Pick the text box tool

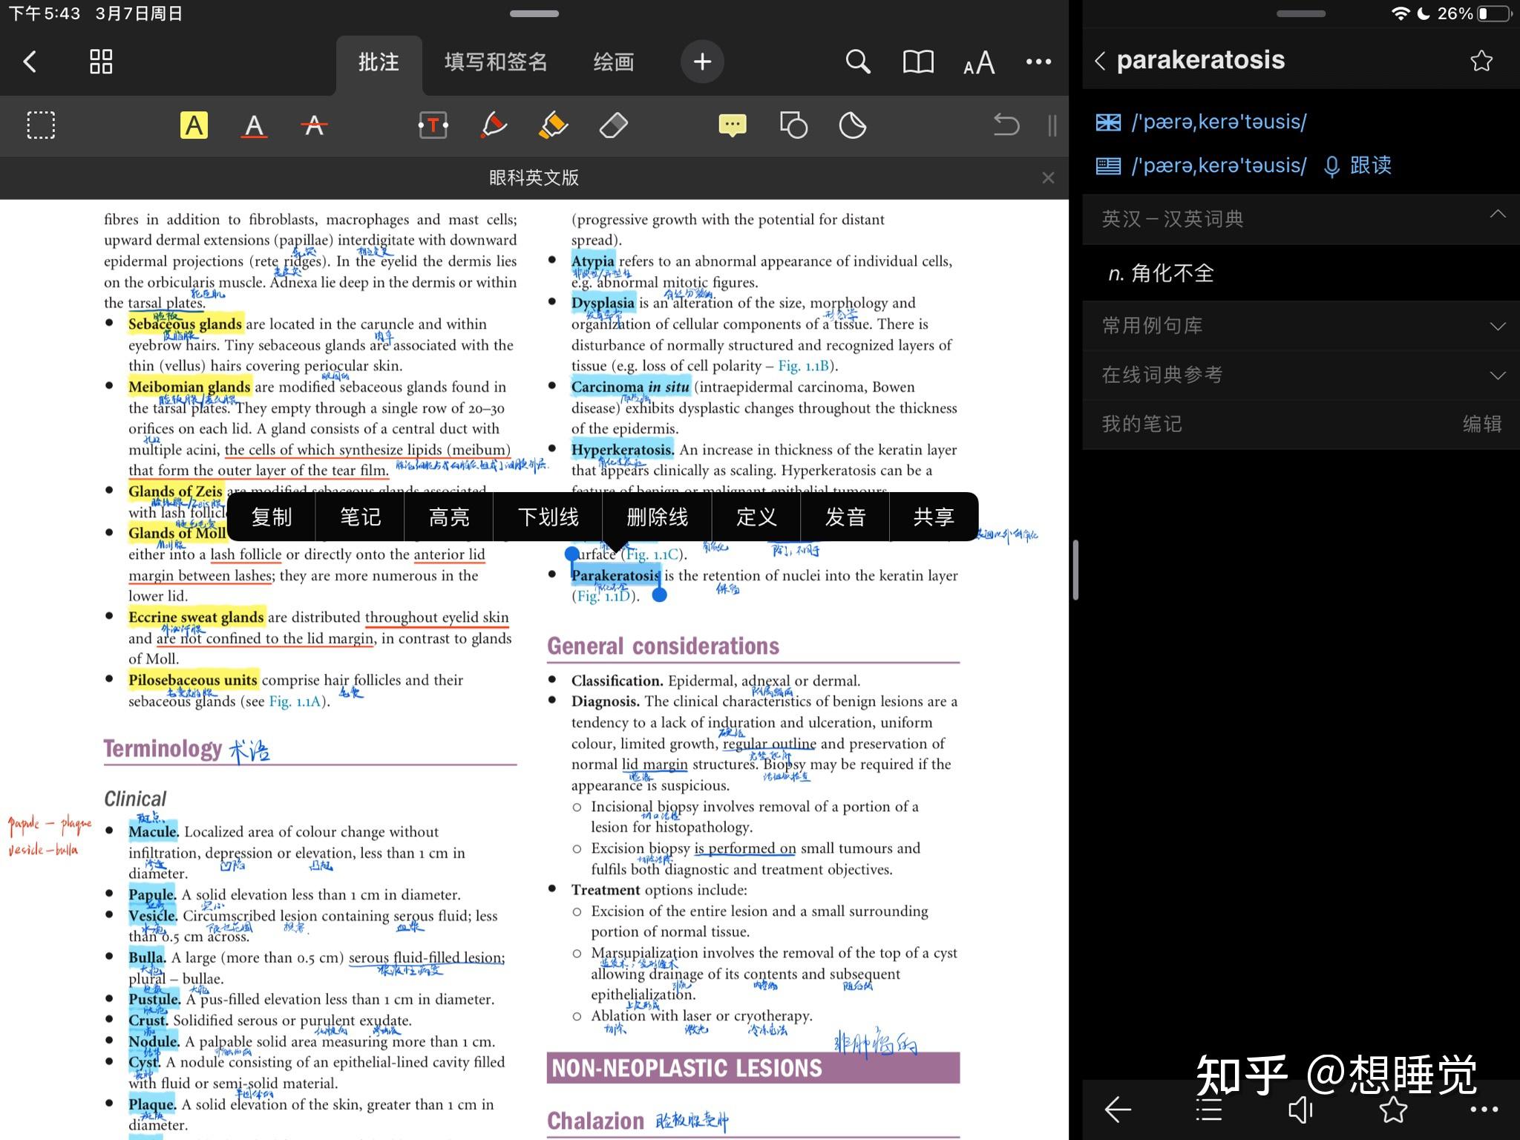click(x=433, y=125)
